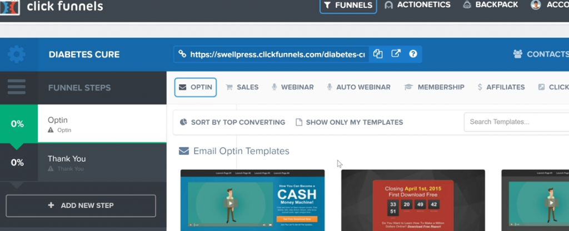Click the Add New Step button
This screenshot has width=569, height=231.
81,205
